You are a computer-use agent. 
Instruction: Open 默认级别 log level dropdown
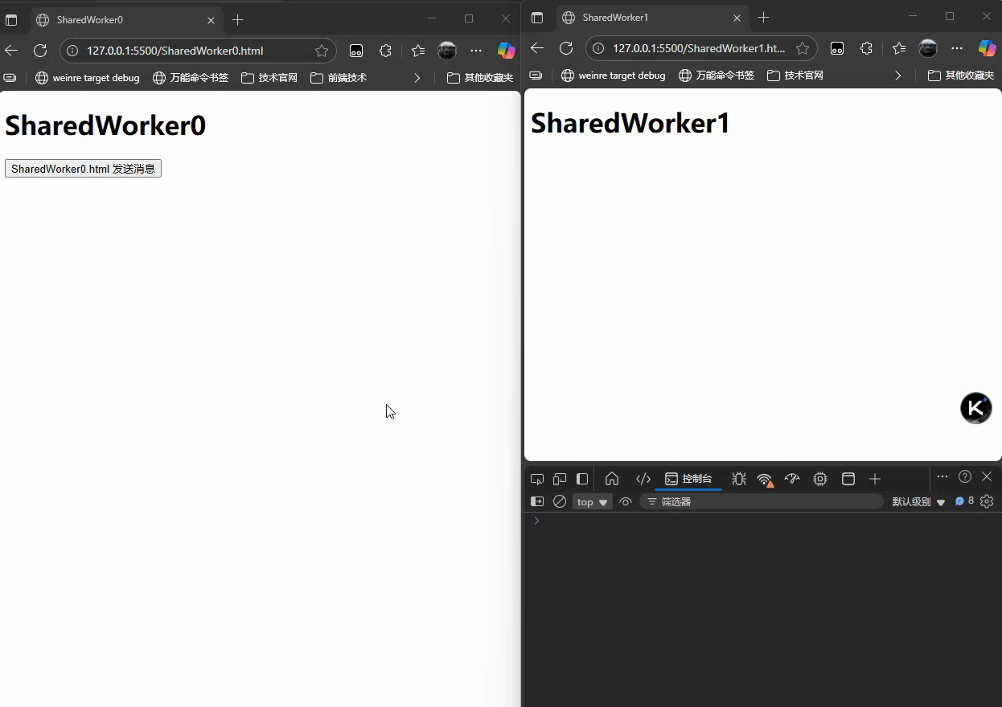point(918,501)
